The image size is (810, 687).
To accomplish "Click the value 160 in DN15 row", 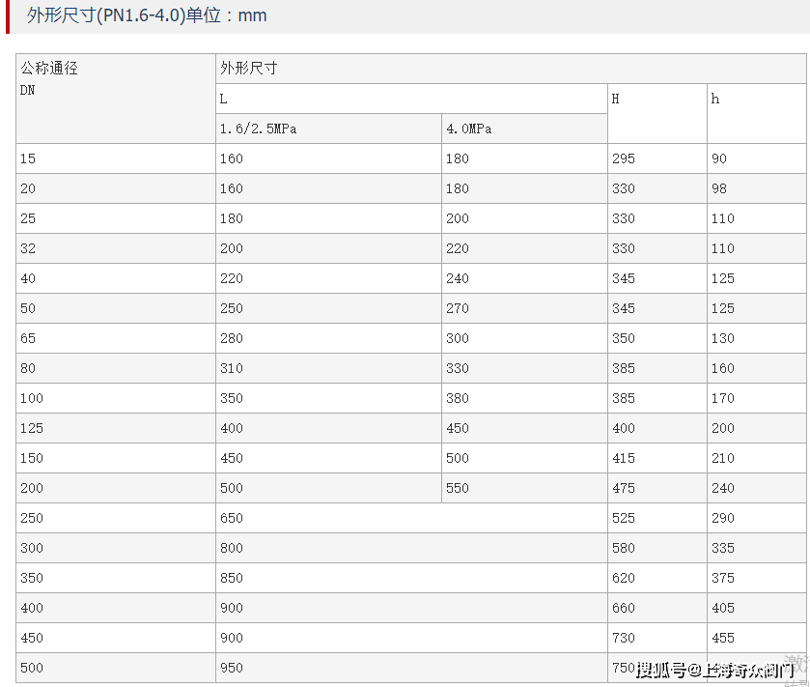I will click(x=231, y=158).
